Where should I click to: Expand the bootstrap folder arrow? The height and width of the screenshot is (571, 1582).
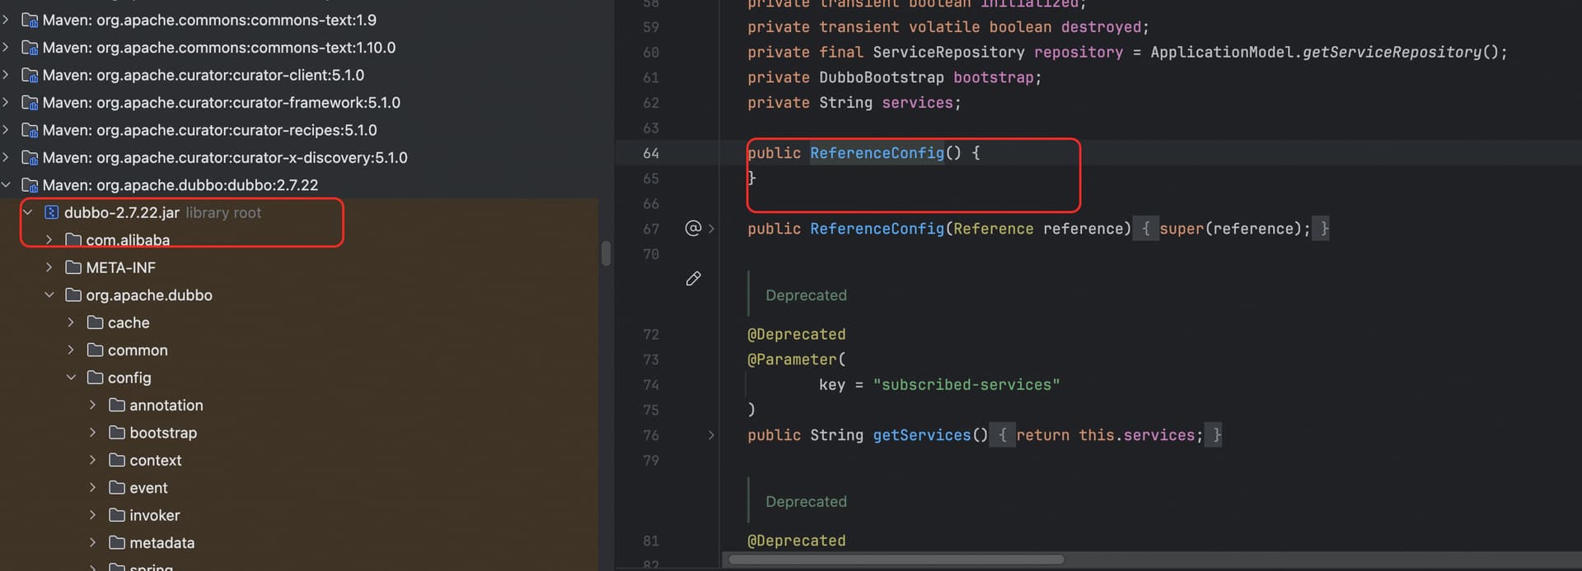click(92, 433)
